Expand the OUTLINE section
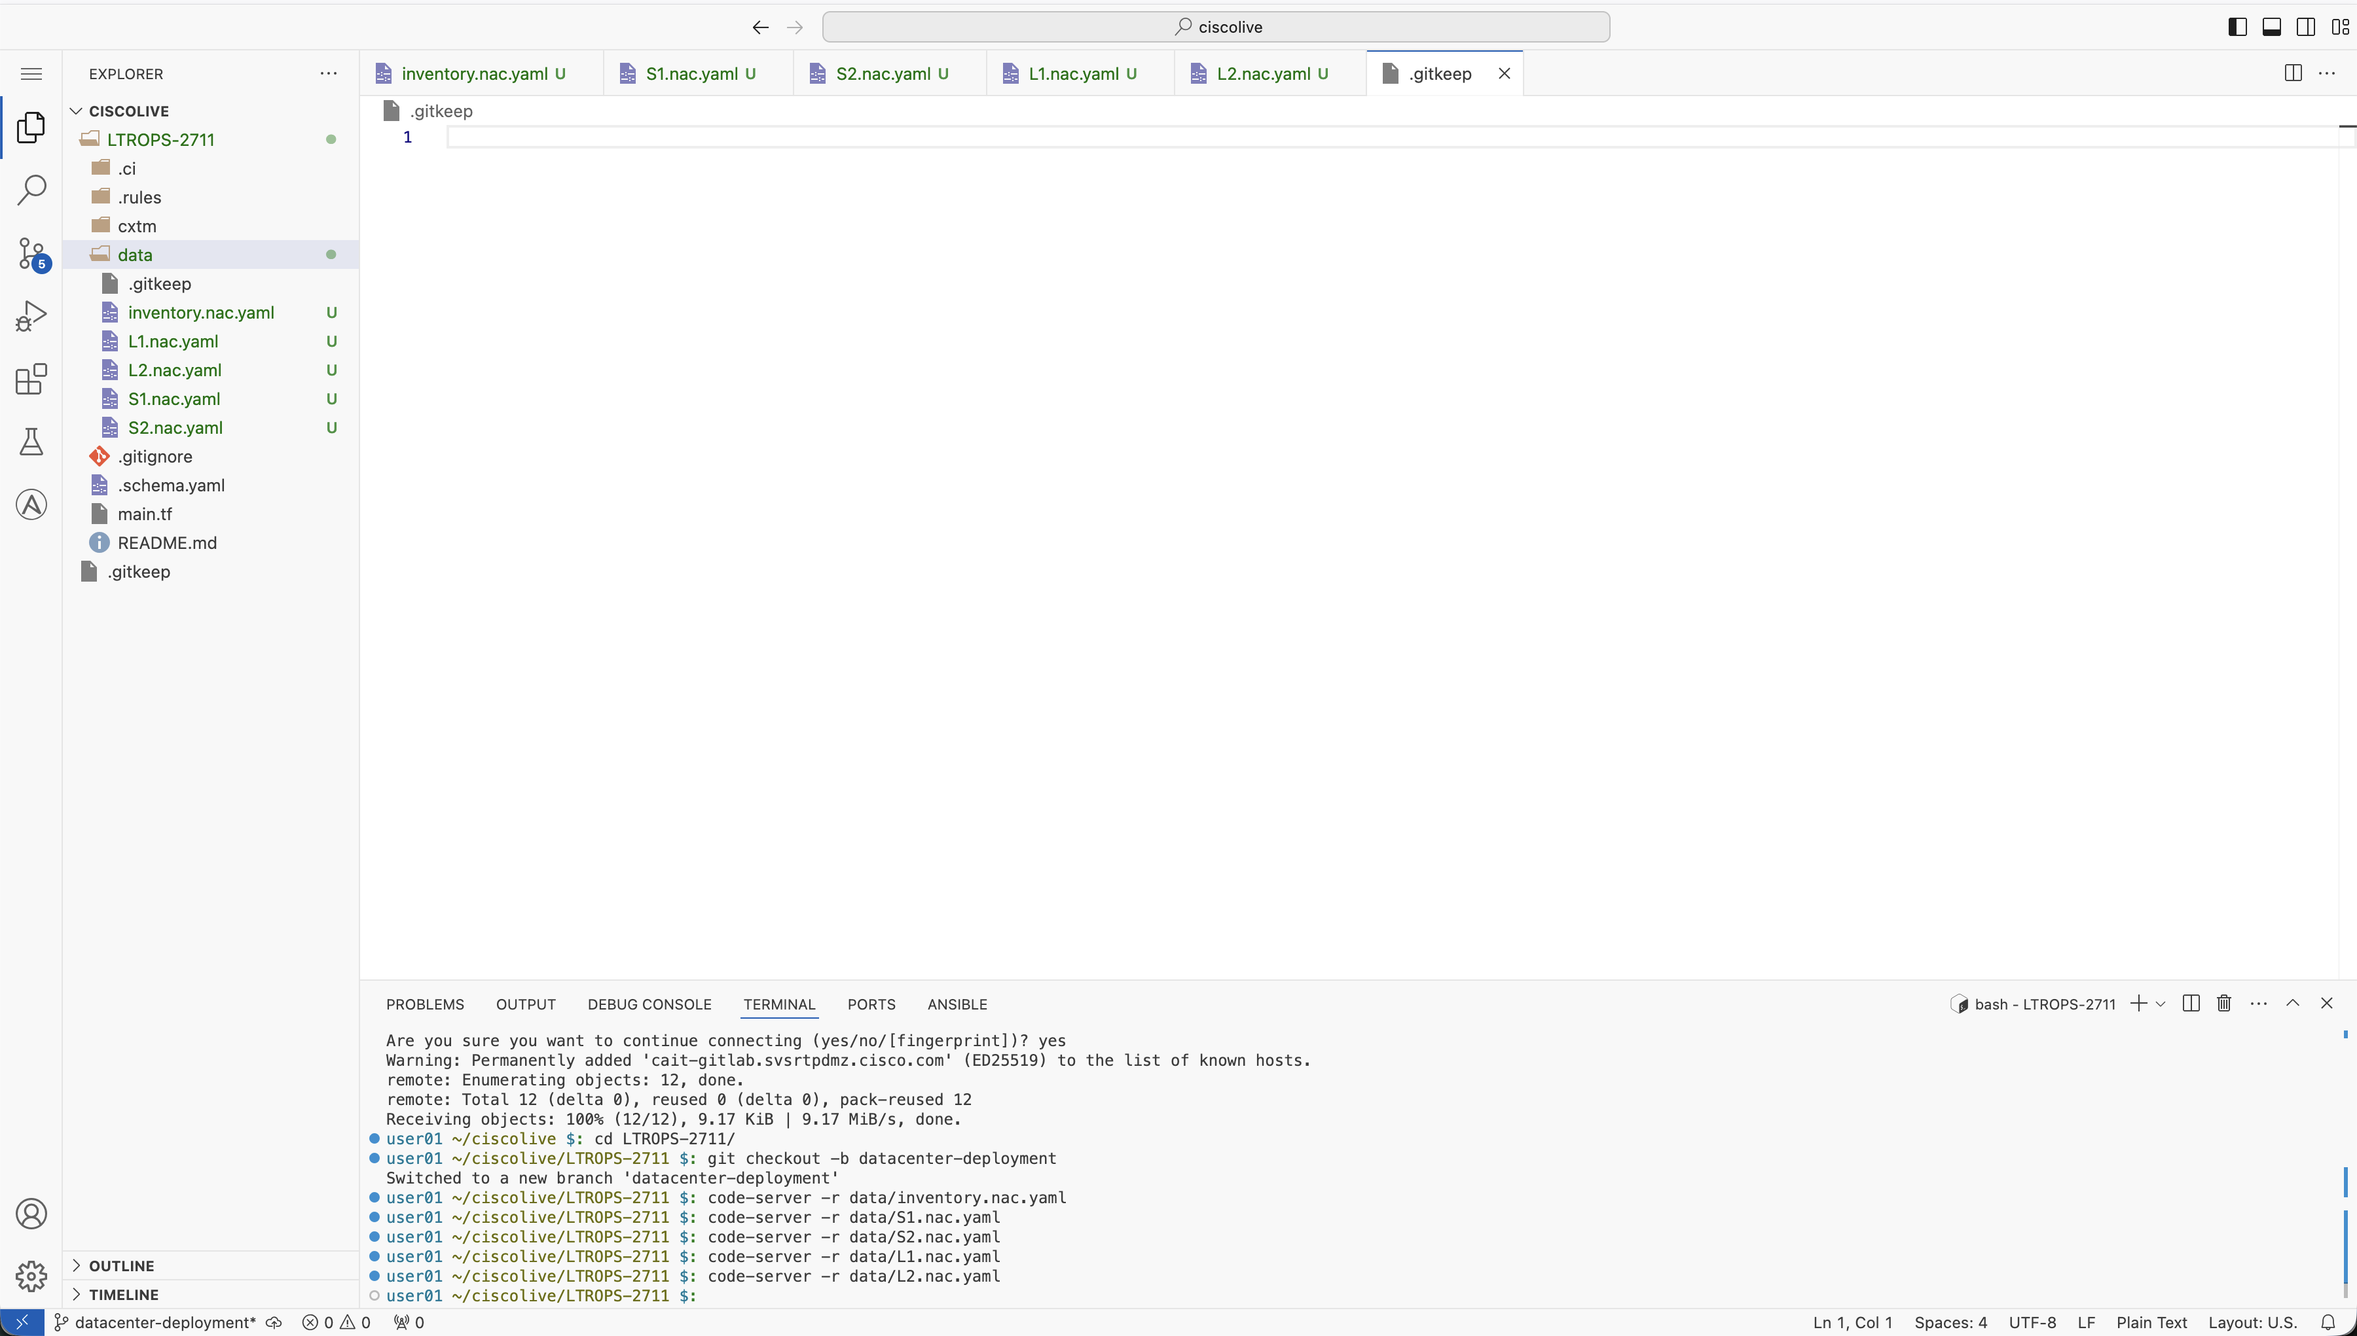 tap(121, 1265)
